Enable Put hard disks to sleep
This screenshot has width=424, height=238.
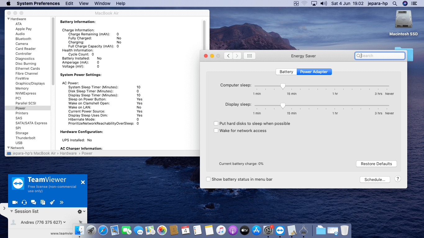click(x=216, y=123)
